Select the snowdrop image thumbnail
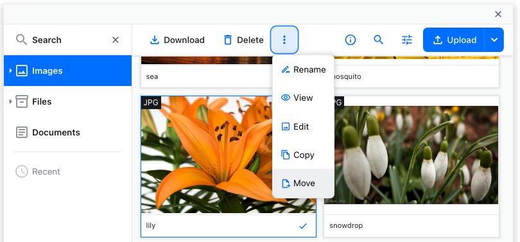This screenshot has width=520, height=242. [x=412, y=155]
